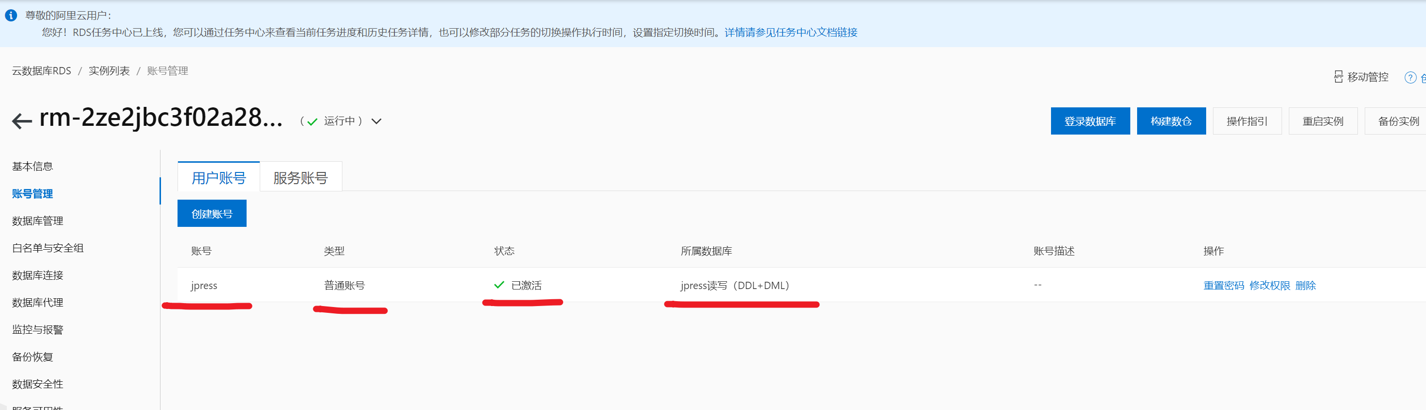This screenshot has height=410, width=1426.
Task: Click the 登录数据库 button
Action: (x=1089, y=121)
